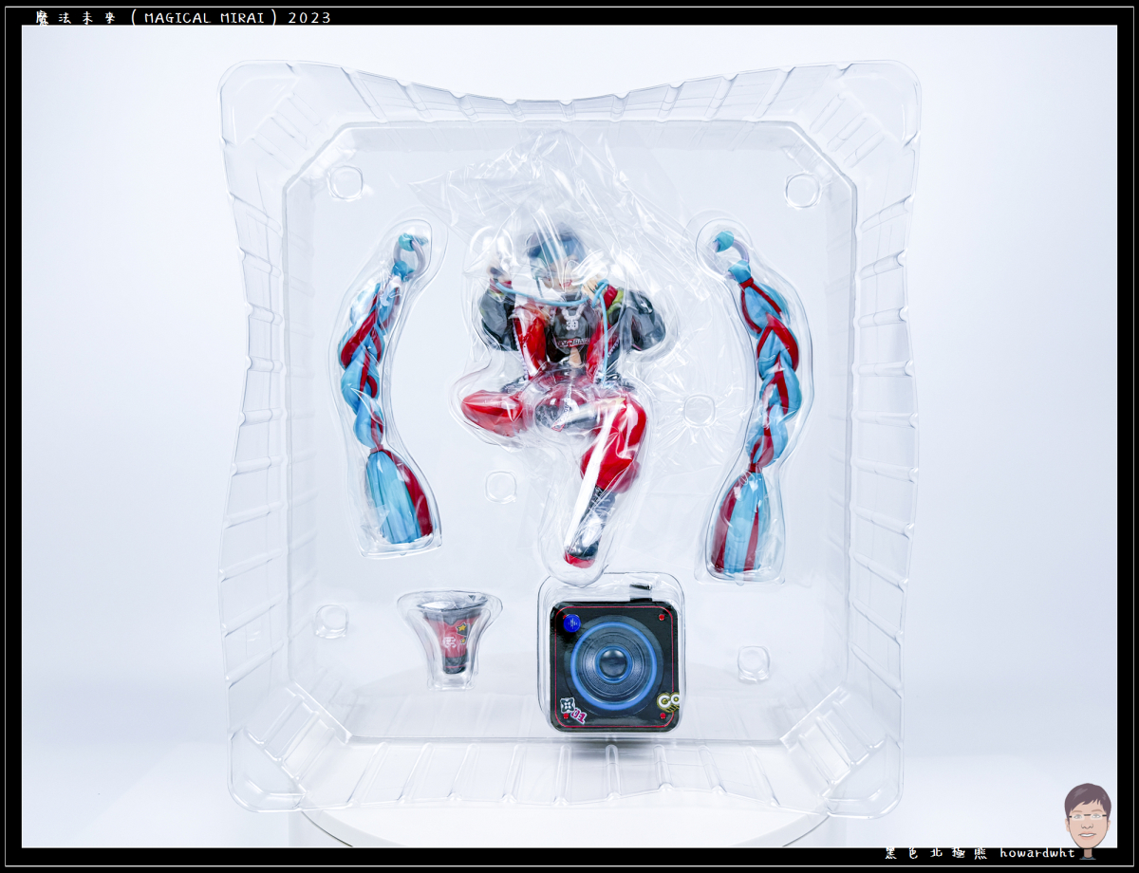
Task: Click the bottom-right round tray peg
Action: click(753, 662)
